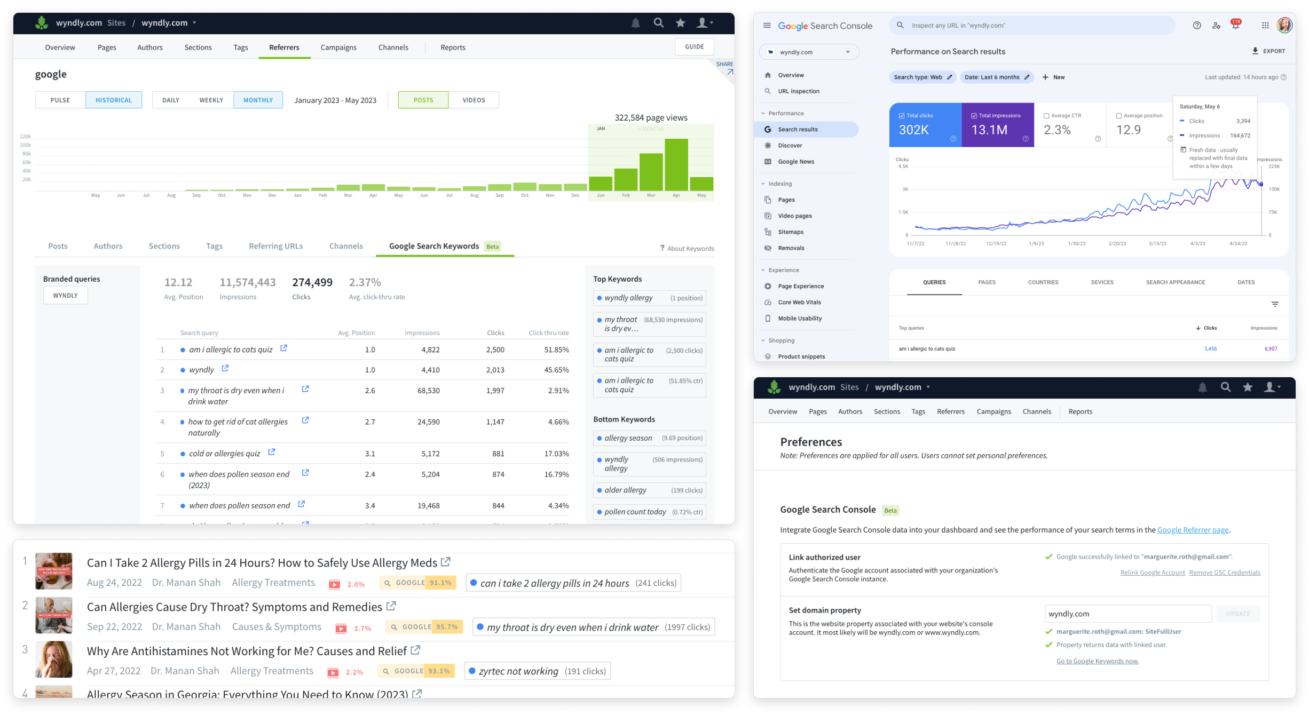Click Google account avatar in Search Console
This screenshot has width=1309, height=715.
1284,25
